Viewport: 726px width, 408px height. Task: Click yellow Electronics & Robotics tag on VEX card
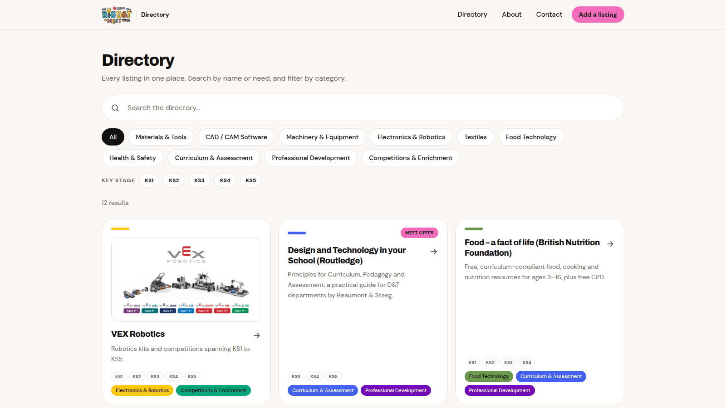click(x=142, y=390)
